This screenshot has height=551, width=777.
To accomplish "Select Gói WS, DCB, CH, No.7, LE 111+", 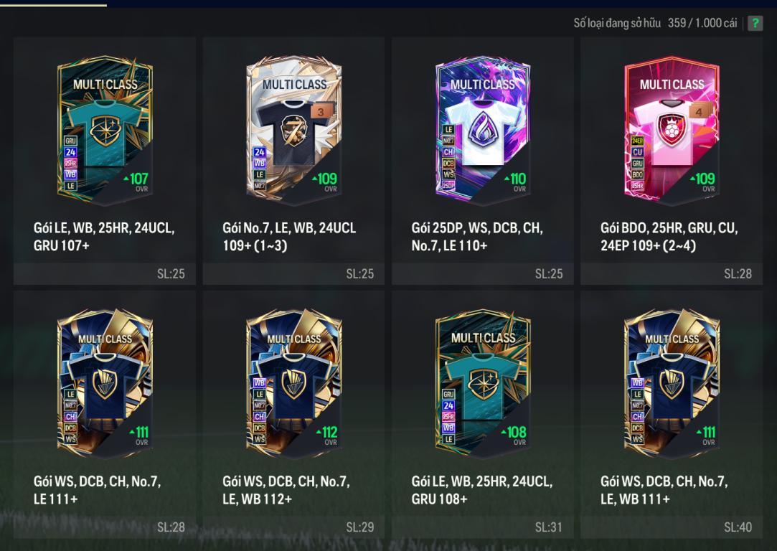I will coord(97,489).
